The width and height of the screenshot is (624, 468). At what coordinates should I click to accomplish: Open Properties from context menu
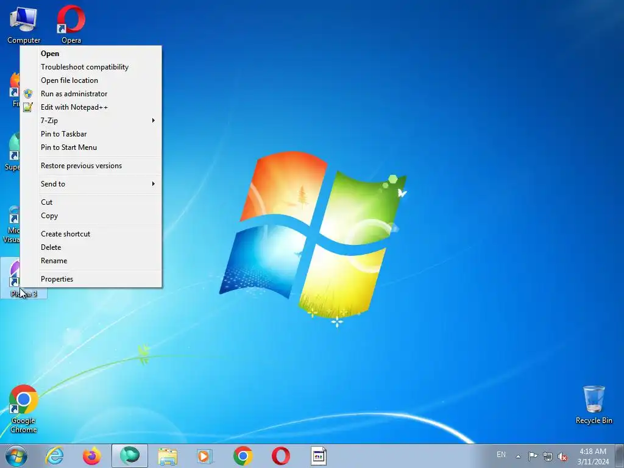(91, 279)
